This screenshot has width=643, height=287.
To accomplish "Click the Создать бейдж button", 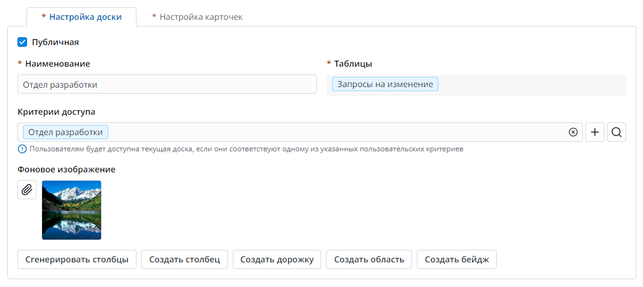I will [x=457, y=260].
